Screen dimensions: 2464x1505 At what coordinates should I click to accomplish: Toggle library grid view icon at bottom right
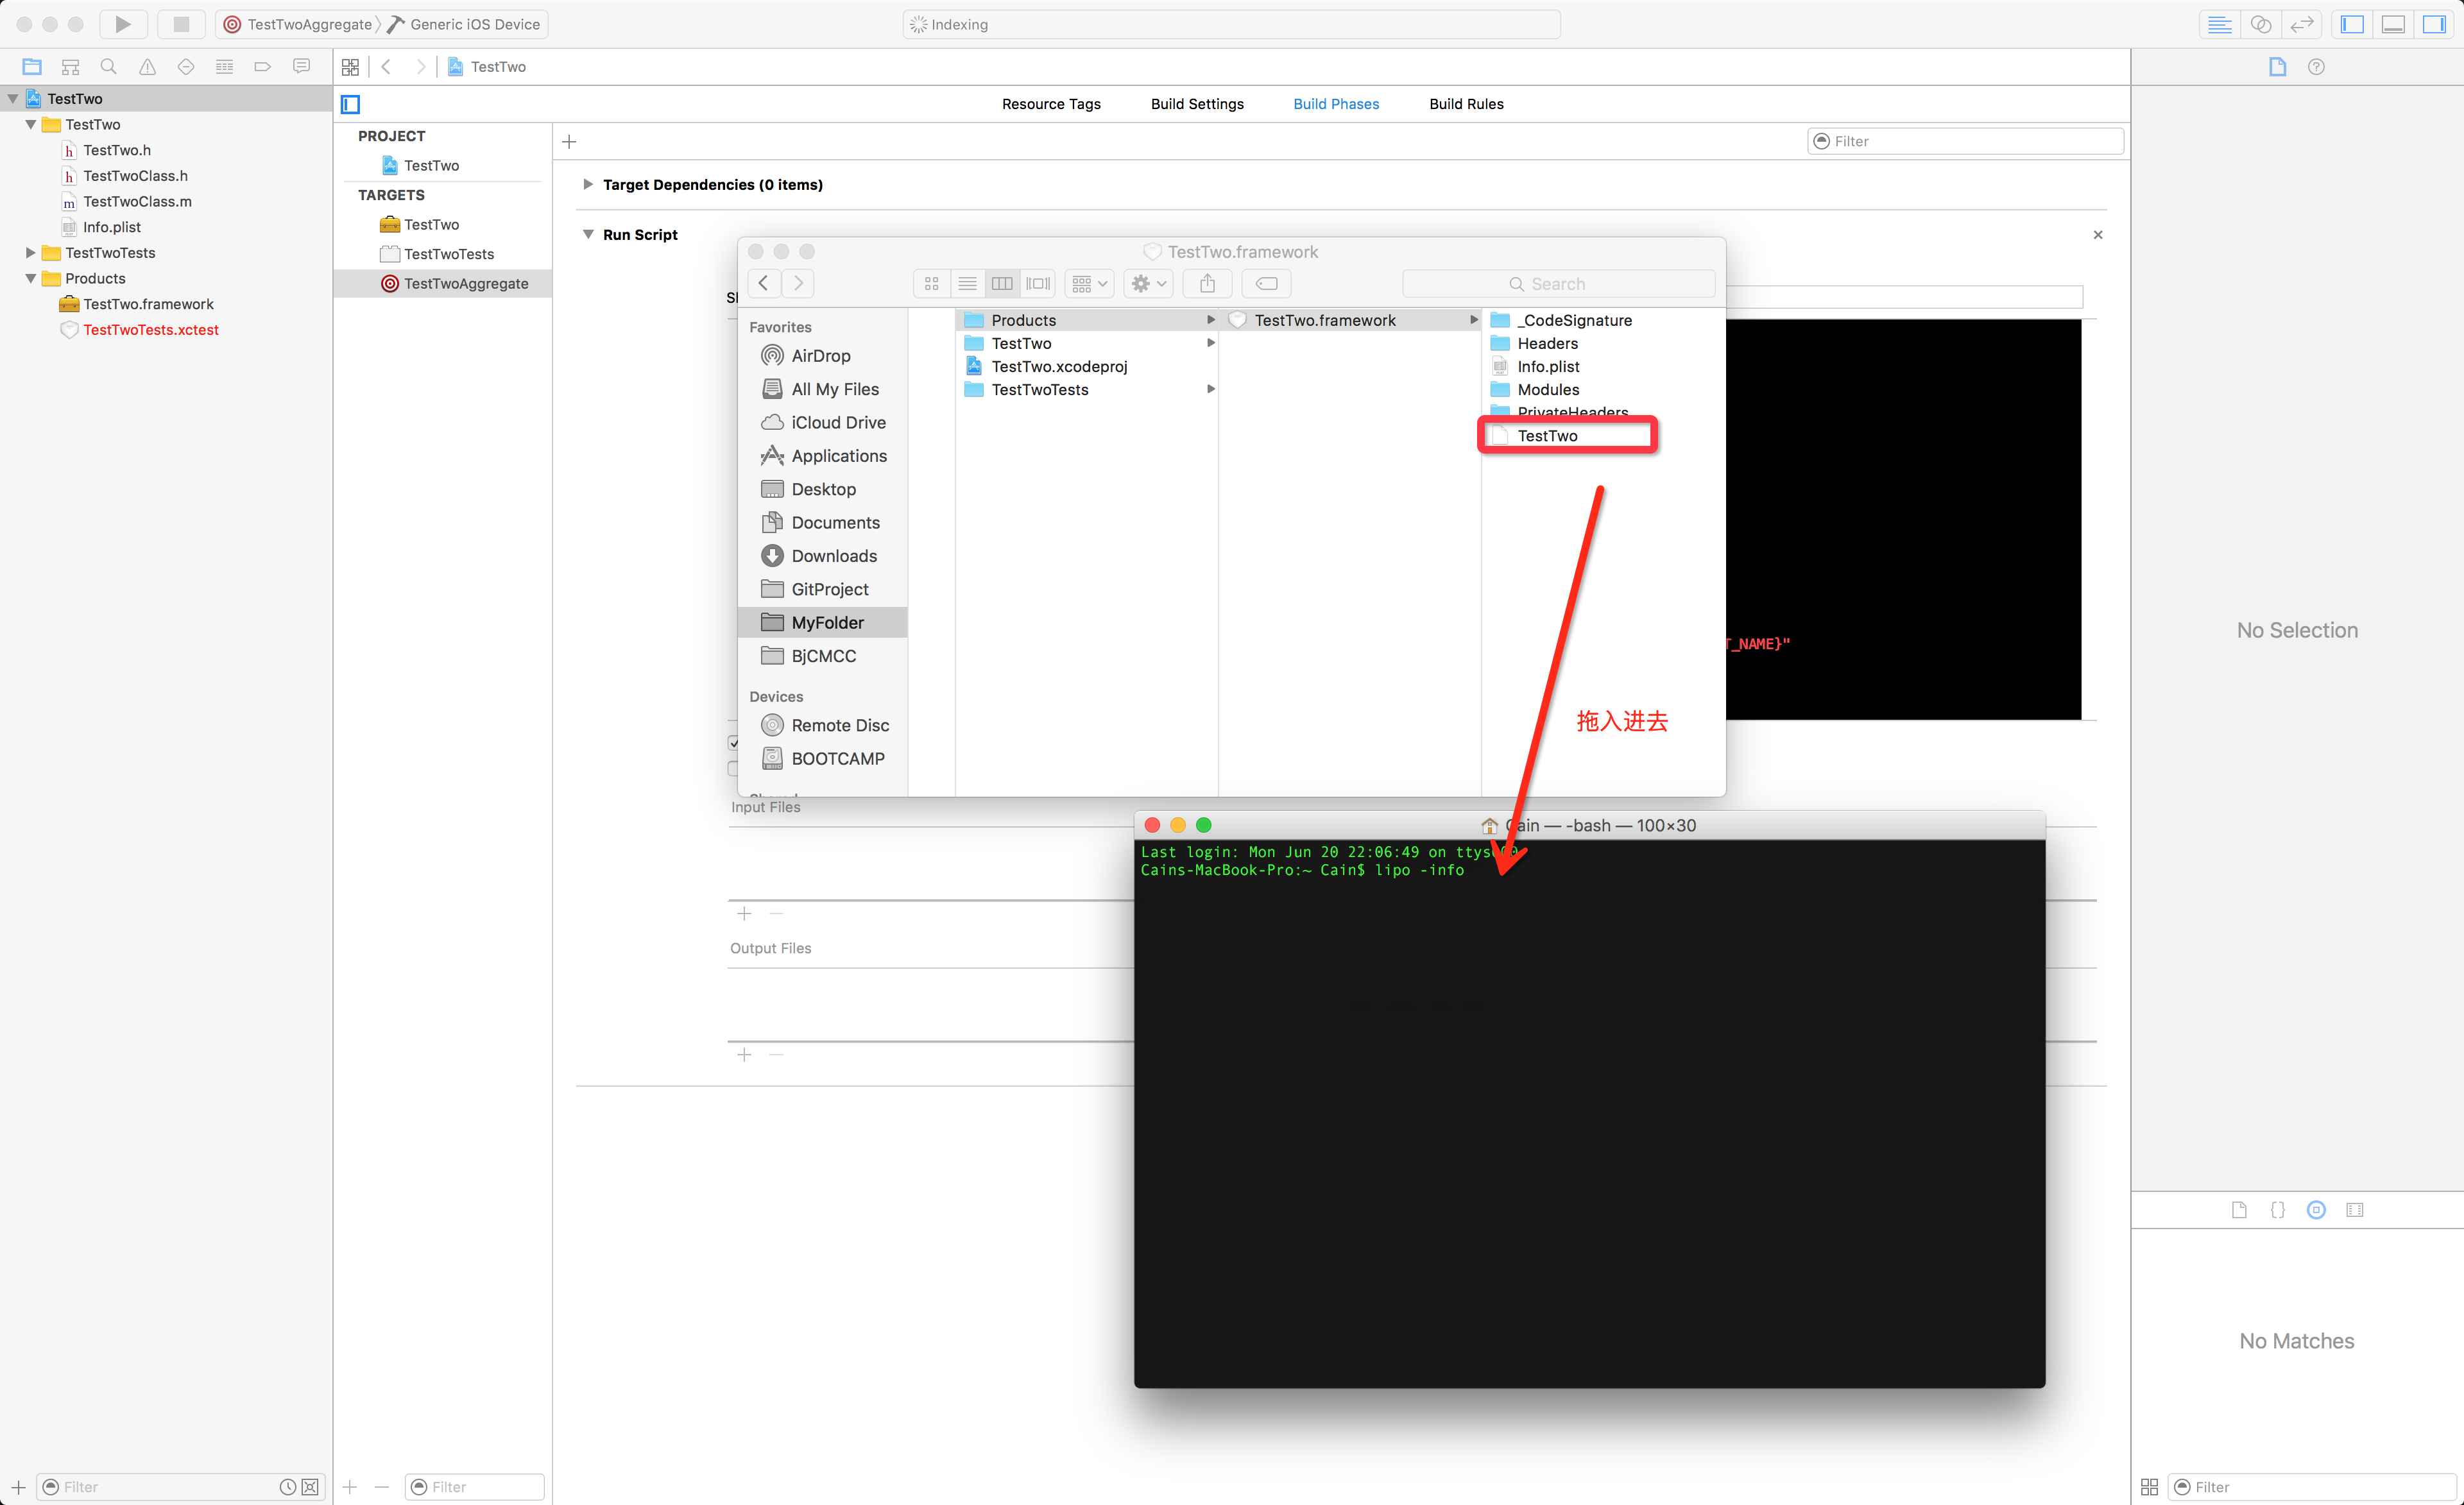click(2149, 1487)
